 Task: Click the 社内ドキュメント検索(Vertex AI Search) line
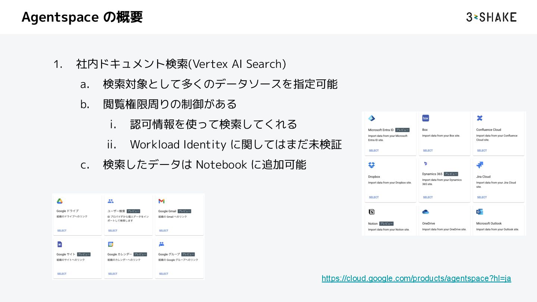coord(181,64)
